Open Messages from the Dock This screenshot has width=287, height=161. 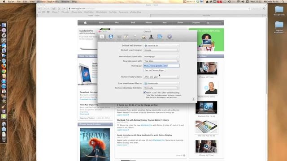4,46
